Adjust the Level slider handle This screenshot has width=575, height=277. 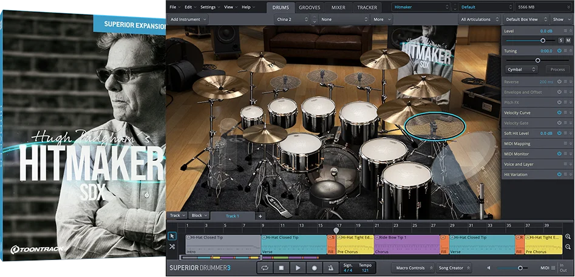click(x=543, y=40)
